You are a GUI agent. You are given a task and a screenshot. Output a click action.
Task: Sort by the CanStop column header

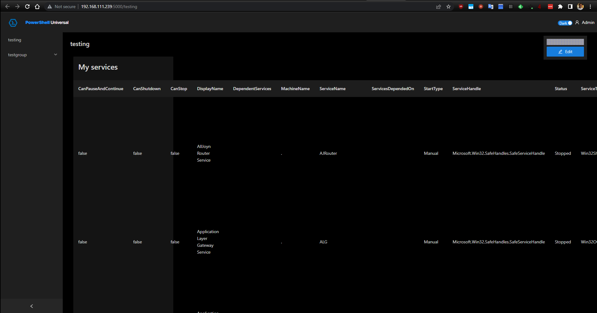pos(179,89)
